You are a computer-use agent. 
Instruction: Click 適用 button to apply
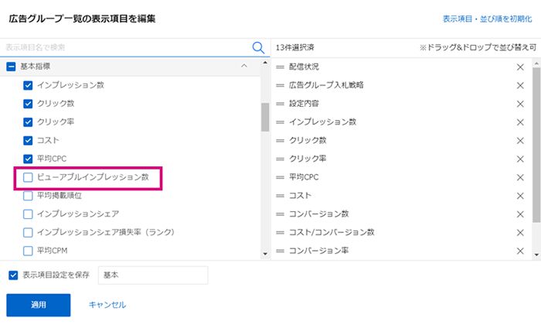tap(39, 305)
